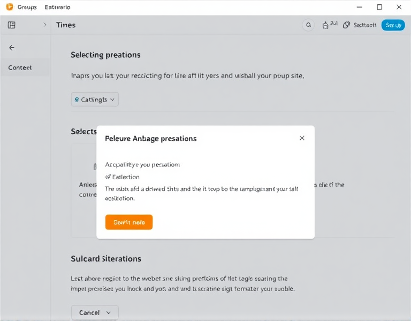Click the Tines breadcrumb title

coord(66,25)
